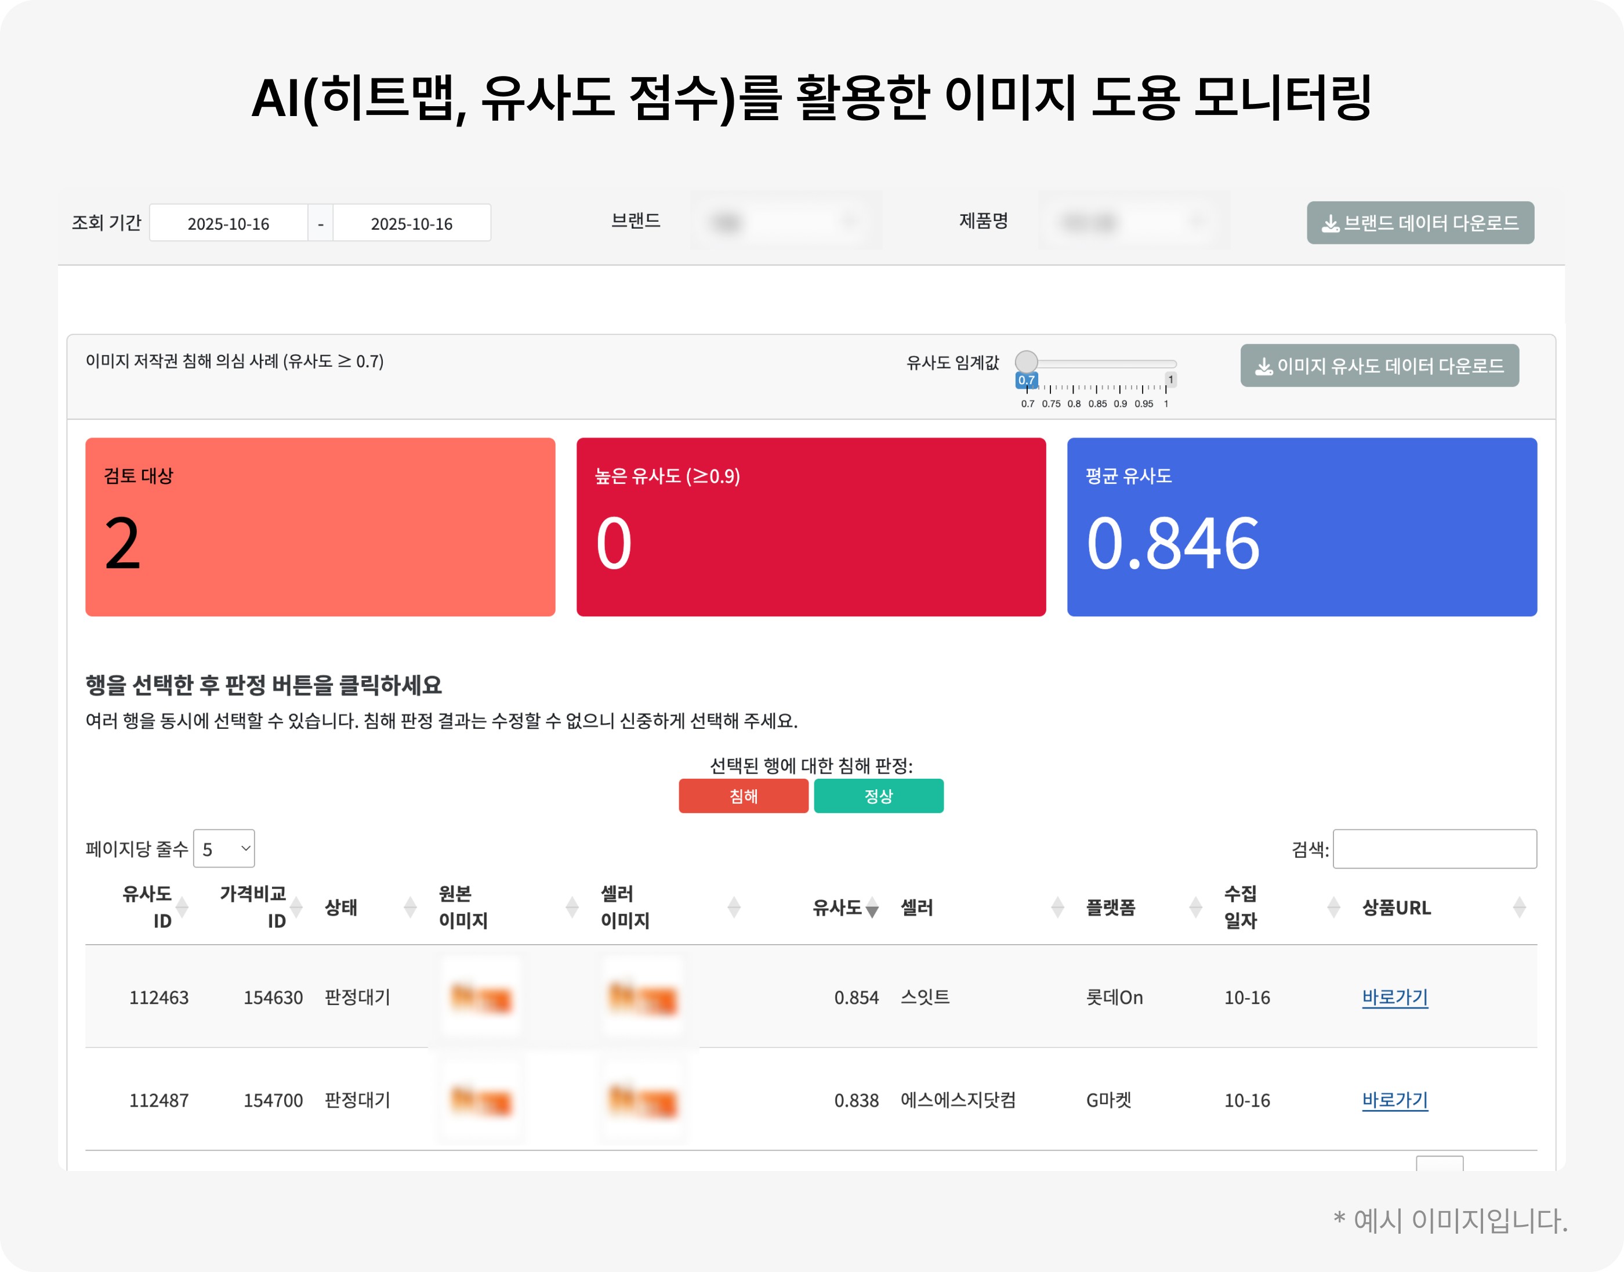Click the image similarity data download button
The height and width of the screenshot is (1272, 1624).
click(1379, 366)
